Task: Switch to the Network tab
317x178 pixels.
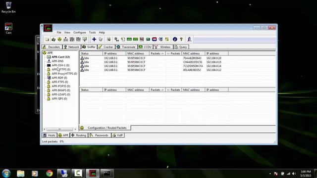Action: (x=71, y=47)
